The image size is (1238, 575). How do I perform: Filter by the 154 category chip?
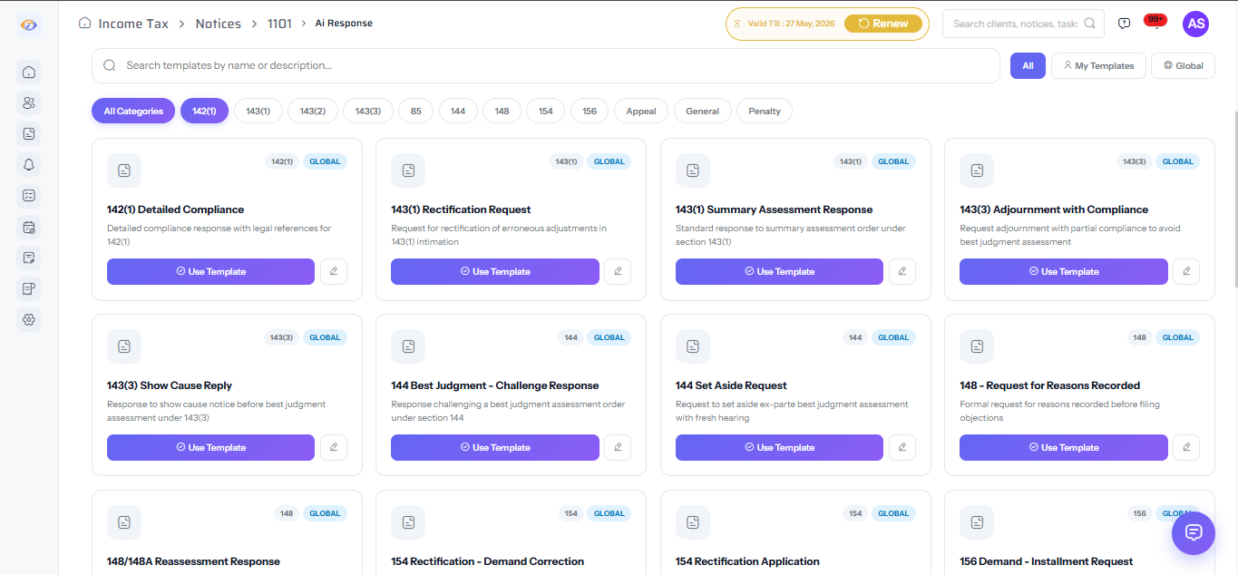[545, 111]
